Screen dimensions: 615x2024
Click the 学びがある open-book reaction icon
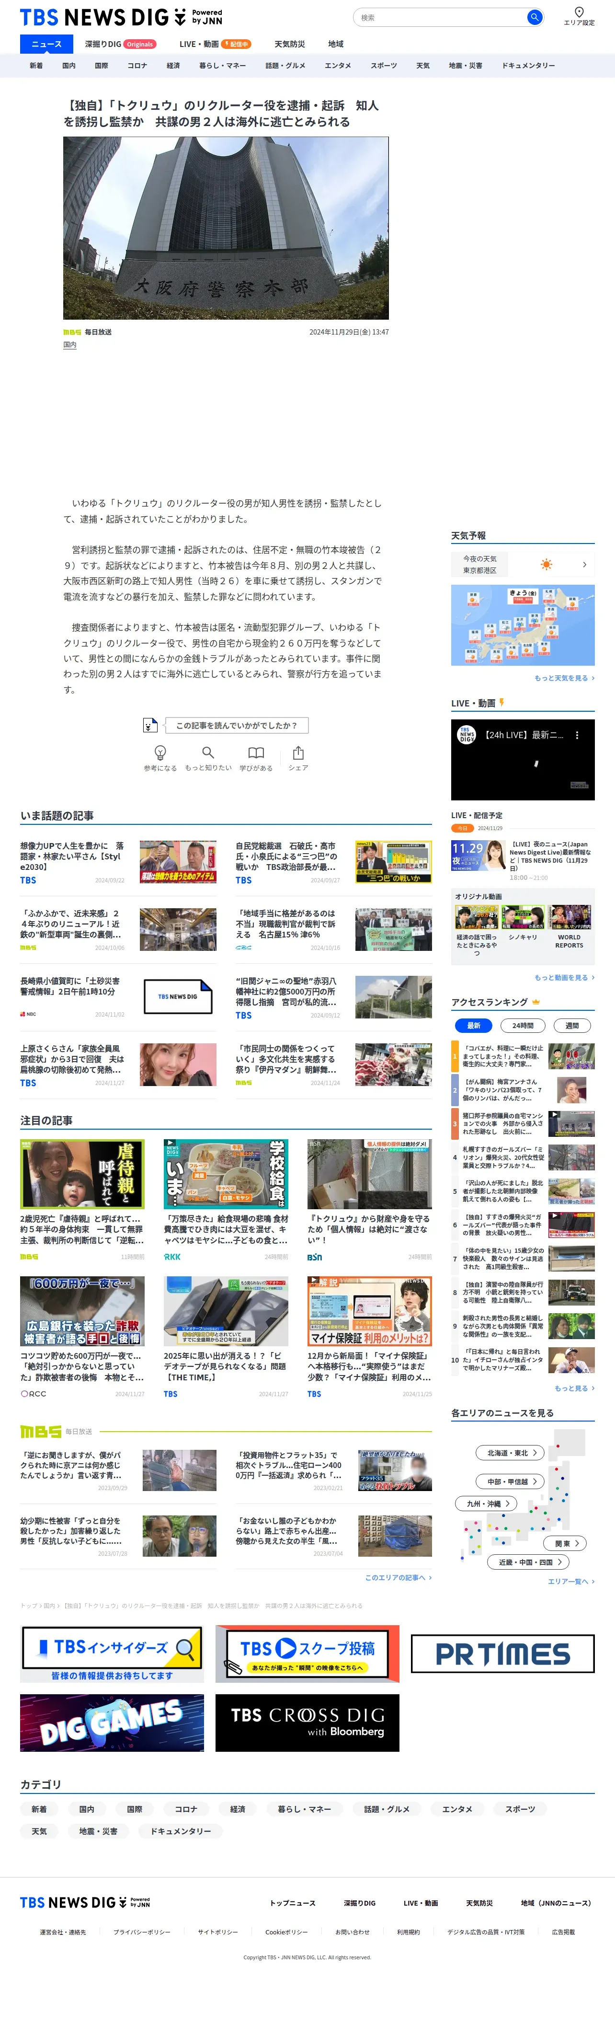click(x=256, y=752)
